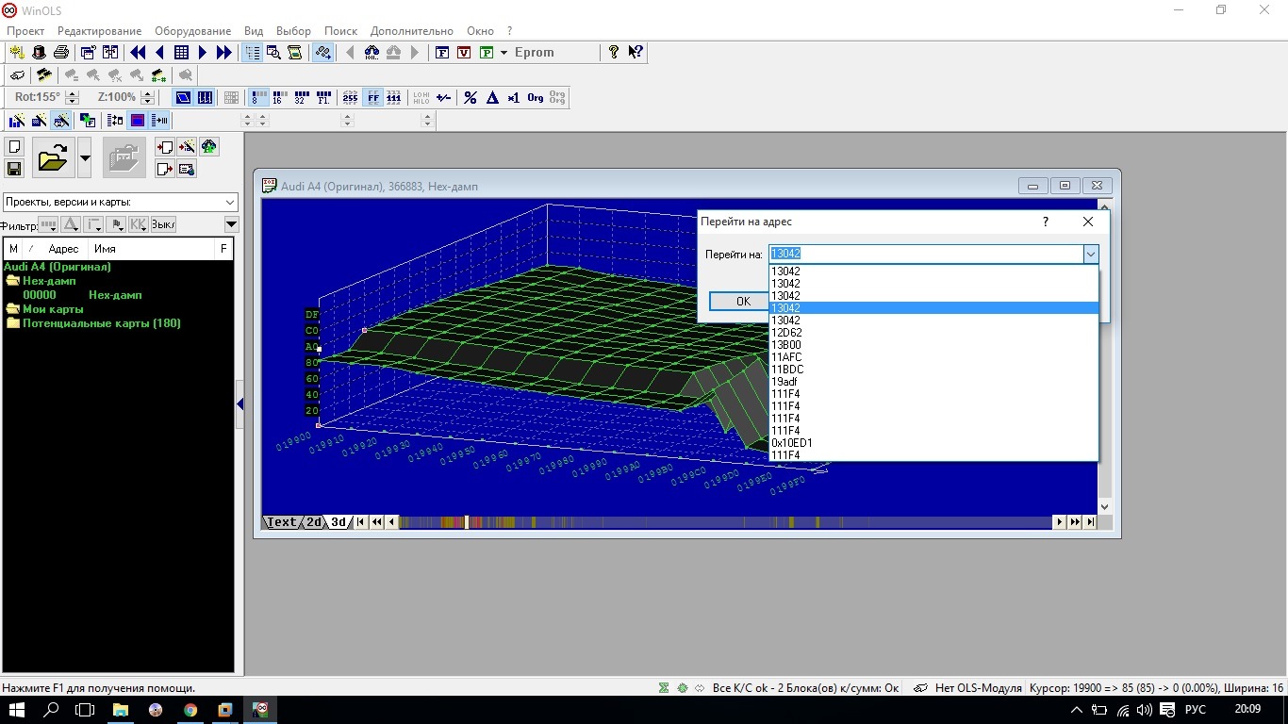Toggle 16-bit data width

[280, 97]
